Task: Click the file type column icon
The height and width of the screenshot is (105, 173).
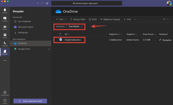Action: pos(60,34)
